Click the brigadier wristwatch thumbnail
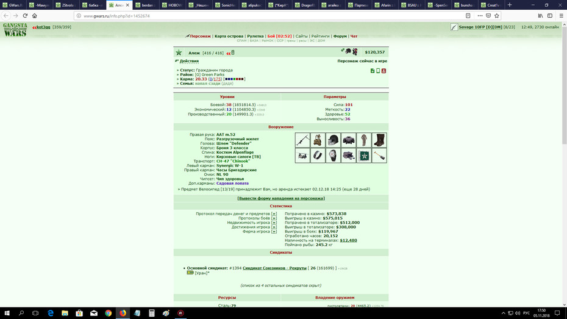567x319 pixels. 333,156
